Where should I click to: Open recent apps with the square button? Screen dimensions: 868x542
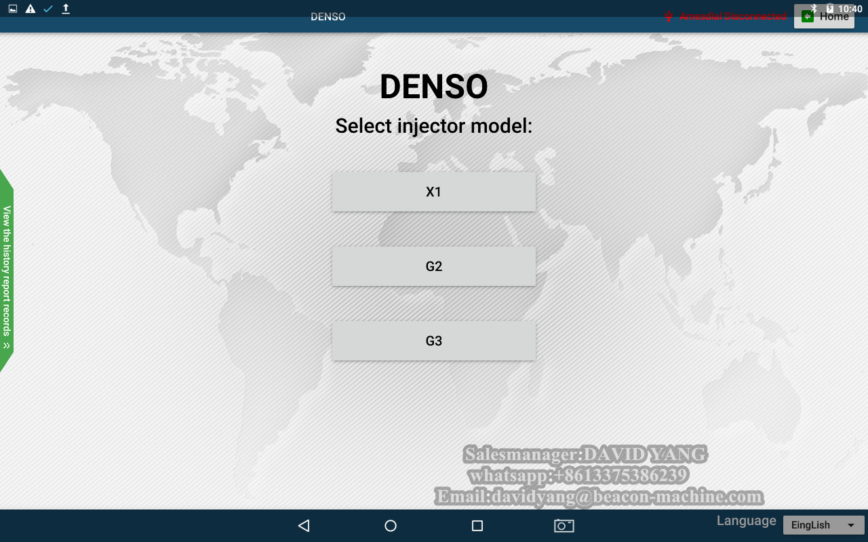[477, 526]
